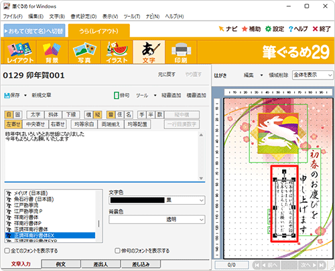Toggle 左寄せ left alignment

coord(13,124)
